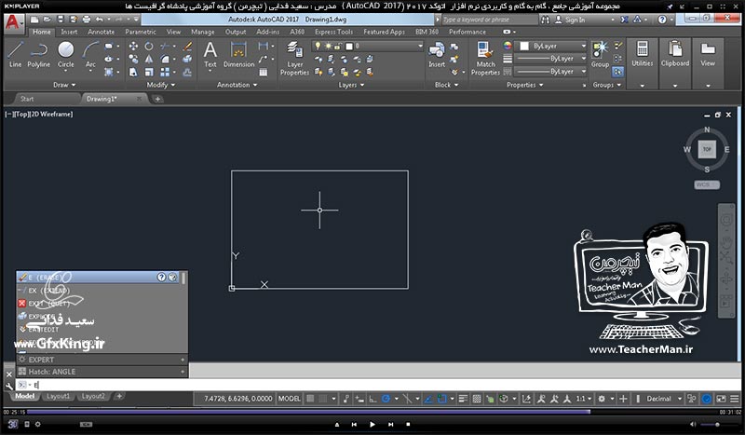Select the Text annotation tool
This screenshot has width=745, height=435.
[x=210, y=55]
